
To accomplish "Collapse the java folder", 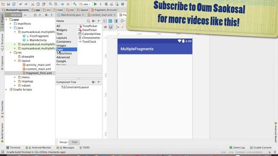I will click(10, 28).
